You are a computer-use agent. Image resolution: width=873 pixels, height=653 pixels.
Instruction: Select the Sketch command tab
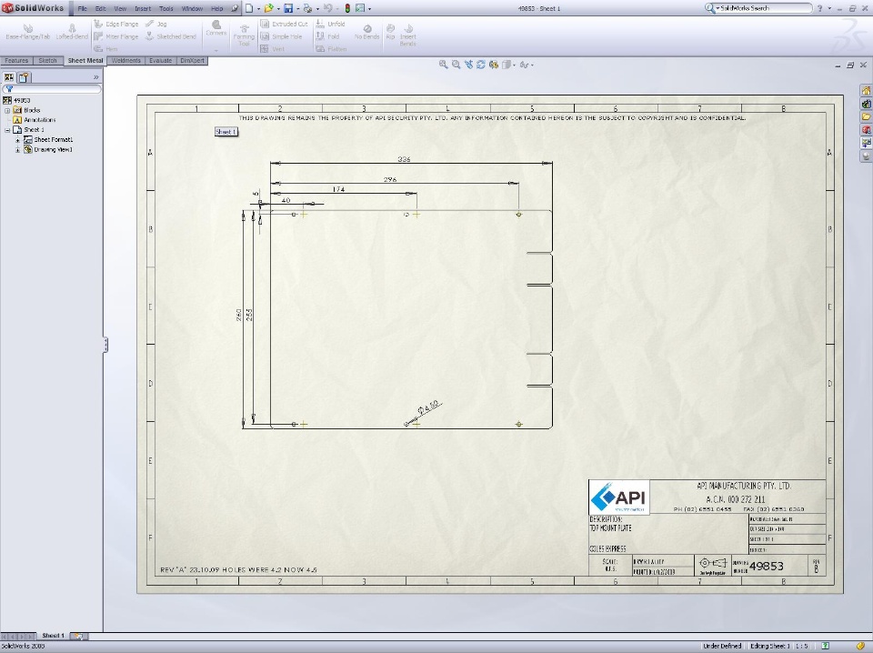tap(48, 61)
